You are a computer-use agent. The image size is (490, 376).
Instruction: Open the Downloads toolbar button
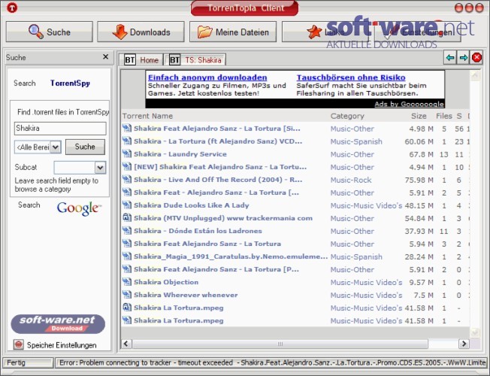[141, 32]
